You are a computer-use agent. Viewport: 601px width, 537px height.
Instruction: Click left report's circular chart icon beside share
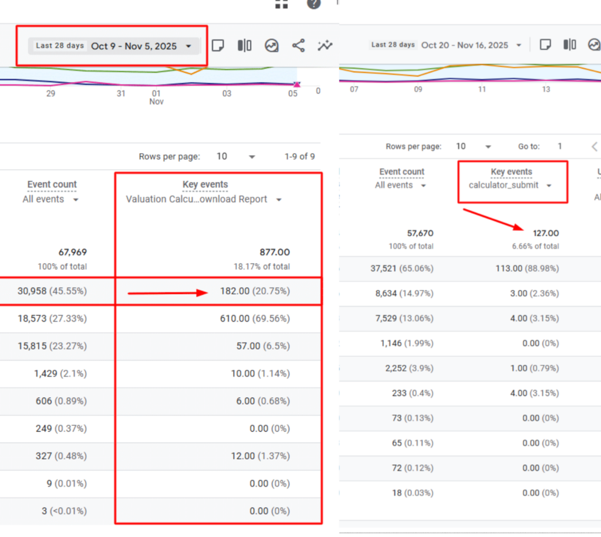coord(271,46)
